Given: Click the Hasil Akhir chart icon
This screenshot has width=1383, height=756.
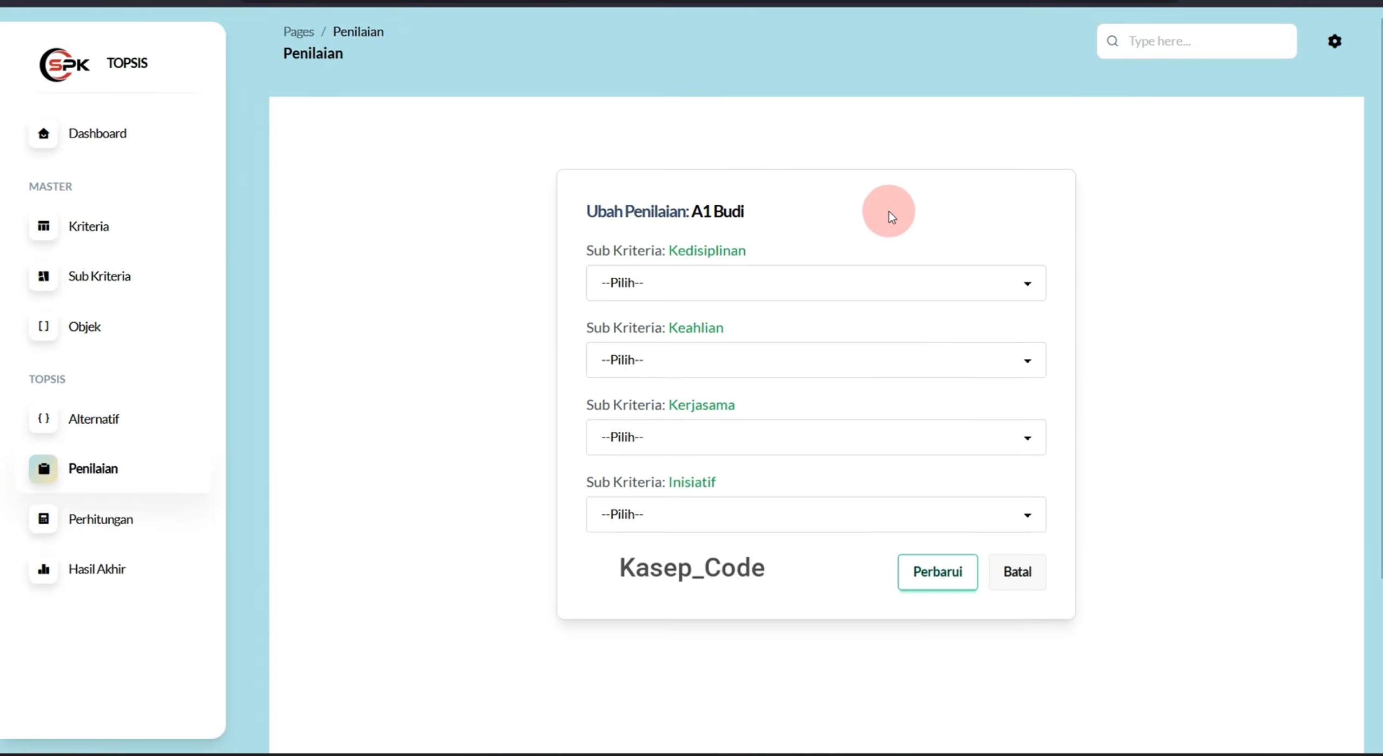Looking at the screenshot, I should [x=43, y=569].
